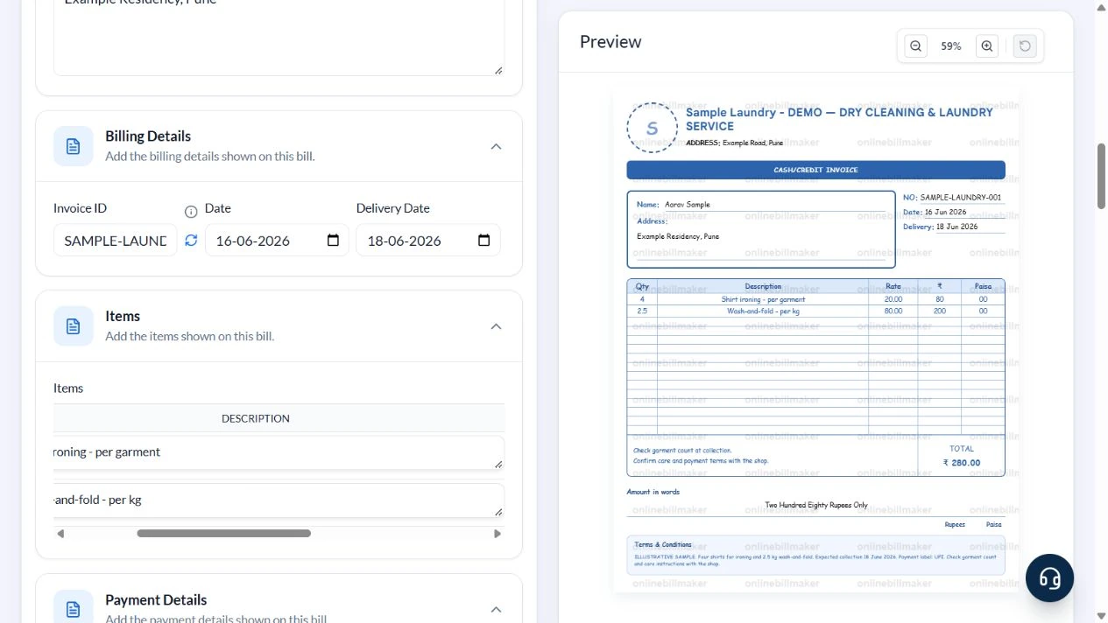Edit the wash-and-fold per kg description
This screenshot has width=1108, height=623.
coord(279,500)
